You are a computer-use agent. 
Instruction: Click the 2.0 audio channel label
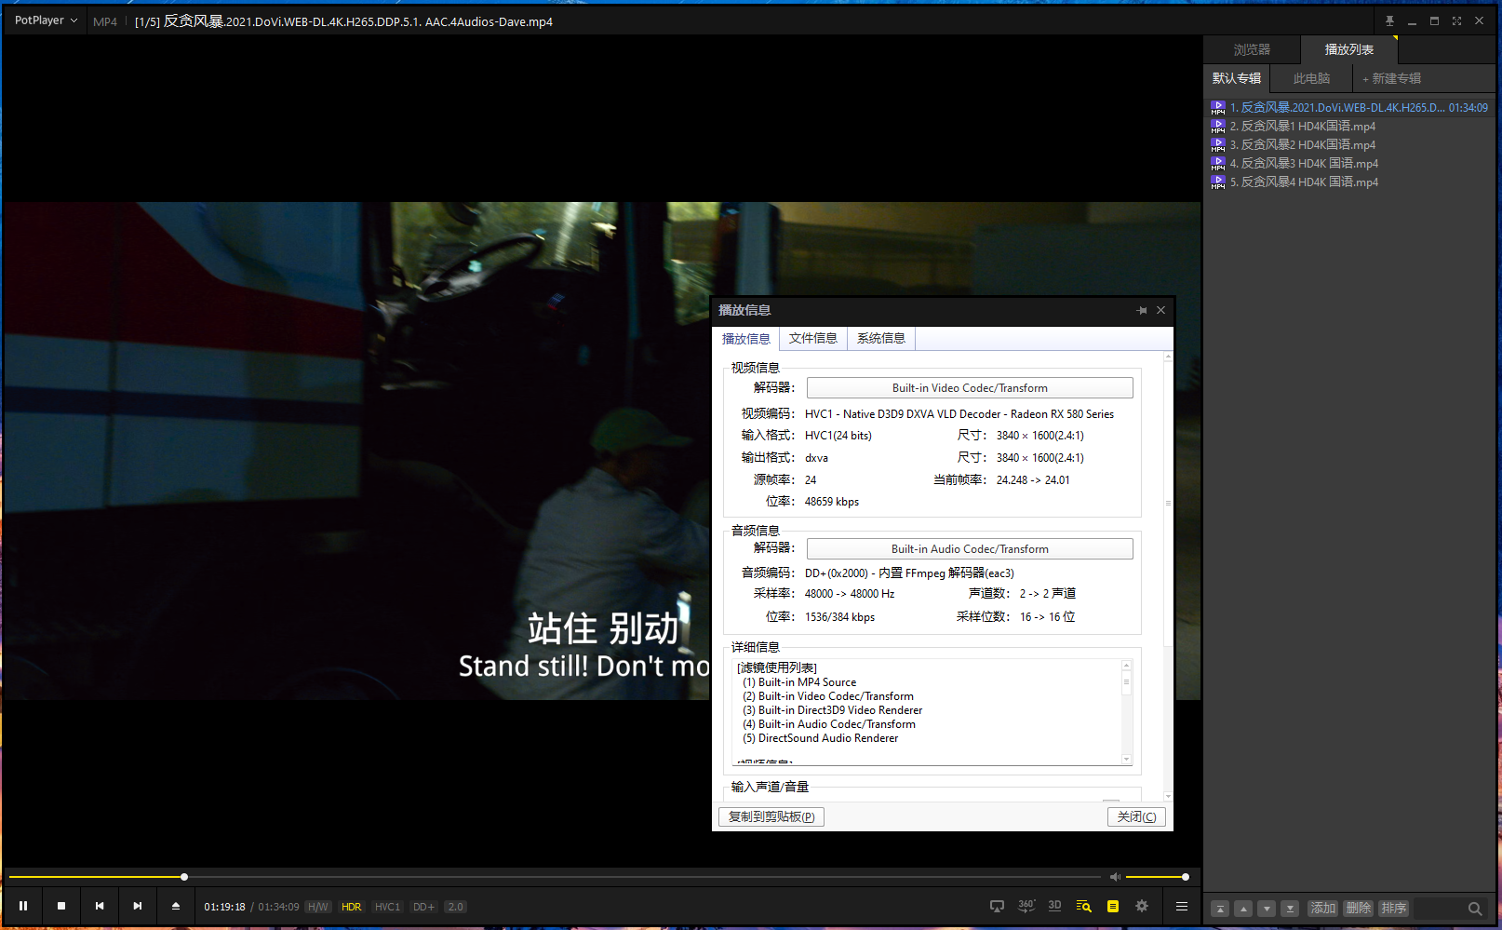[455, 907]
